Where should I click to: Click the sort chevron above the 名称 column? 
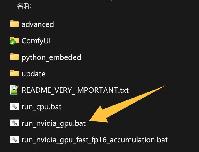tap(110, 1)
